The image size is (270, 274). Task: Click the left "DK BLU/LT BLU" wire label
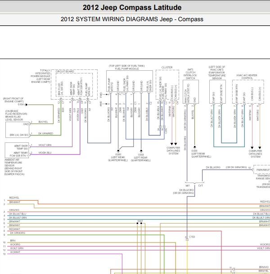pyautogui.click(x=18, y=214)
